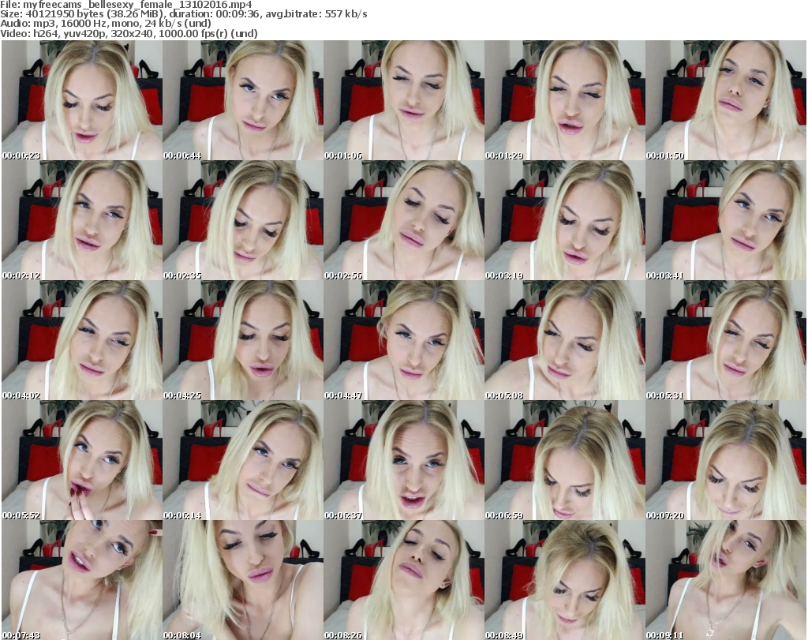Click the File name header line

[126, 5]
